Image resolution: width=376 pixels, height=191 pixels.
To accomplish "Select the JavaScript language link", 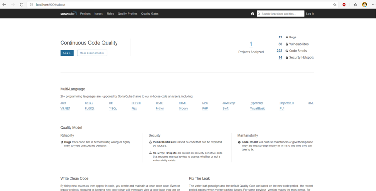I will 229,103.
